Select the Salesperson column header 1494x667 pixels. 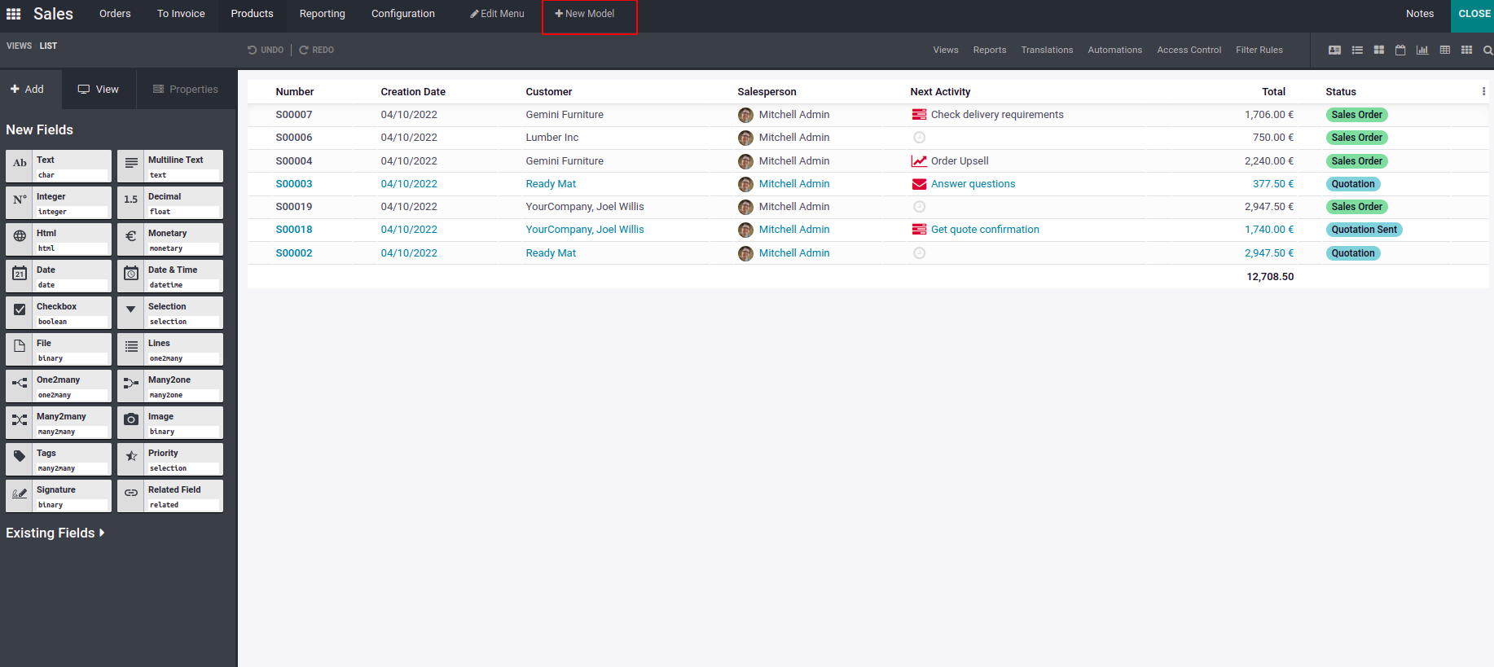pyautogui.click(x=767, y=92)
